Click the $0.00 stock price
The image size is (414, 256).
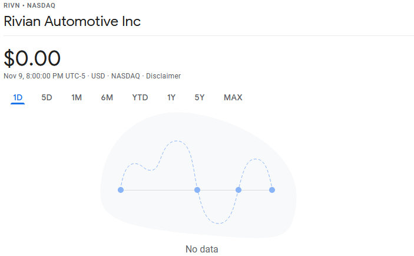tap(32, 58)
